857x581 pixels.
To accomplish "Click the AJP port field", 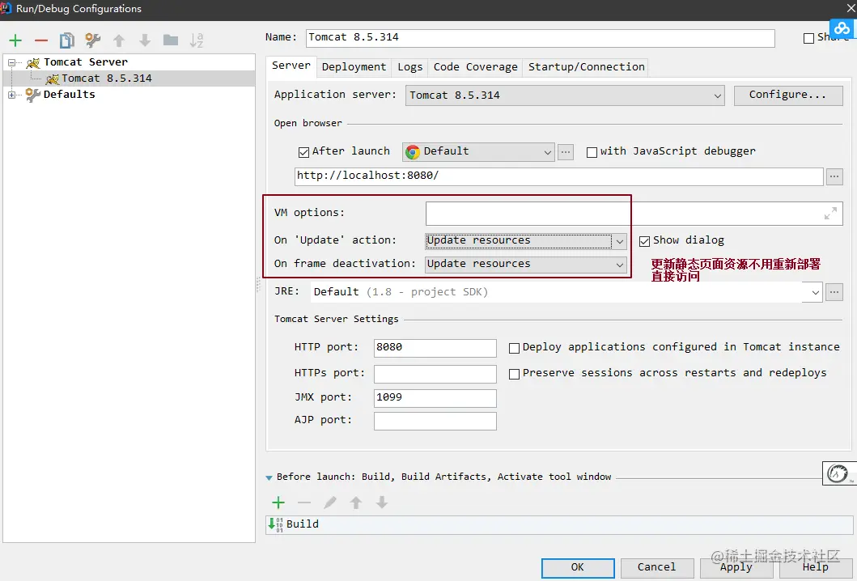I will coord(435,421).
